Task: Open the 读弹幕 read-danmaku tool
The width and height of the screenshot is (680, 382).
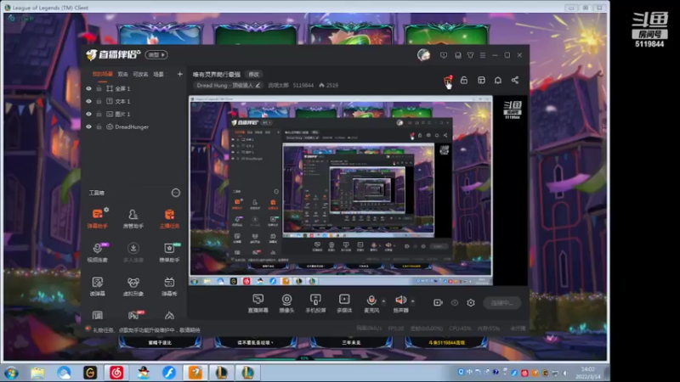Action: click(x=98, y=286)
